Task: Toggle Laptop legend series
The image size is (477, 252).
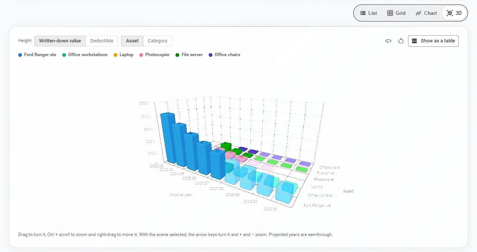Action: click(x=123, y=55)
